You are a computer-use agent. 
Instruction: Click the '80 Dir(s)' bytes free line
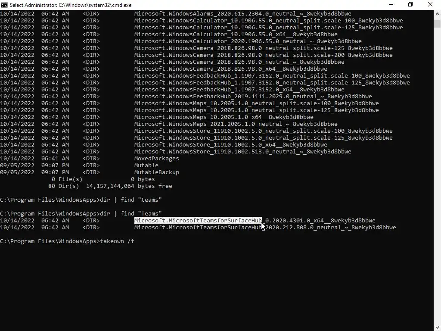click(110, 186)
